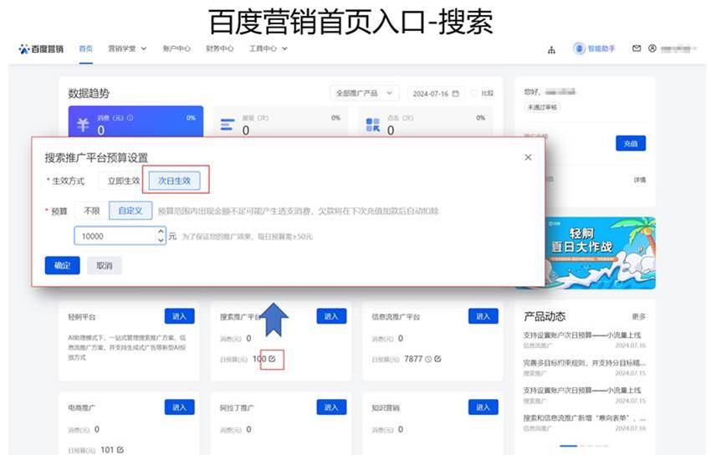The image size is (716, 455).
Task: Close the 搜索推广平台预算设置 dialog
Action: point(528,157)
